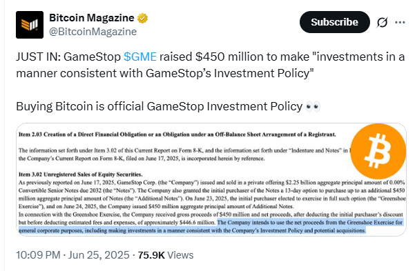Click the 'Jun 25, 2025' post date
This screenshot has width=415, height=271.
(99, 255)
